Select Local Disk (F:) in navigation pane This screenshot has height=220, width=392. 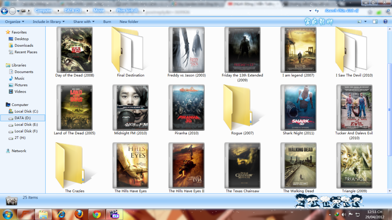point(26,131)
